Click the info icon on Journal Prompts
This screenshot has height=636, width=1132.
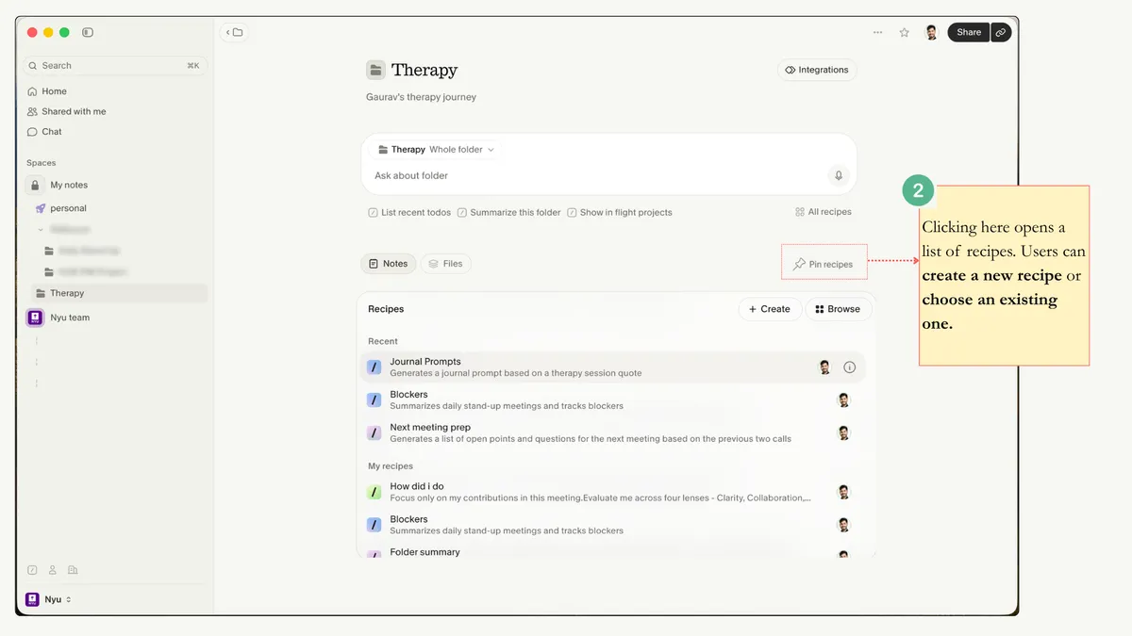tap(849, 367)
